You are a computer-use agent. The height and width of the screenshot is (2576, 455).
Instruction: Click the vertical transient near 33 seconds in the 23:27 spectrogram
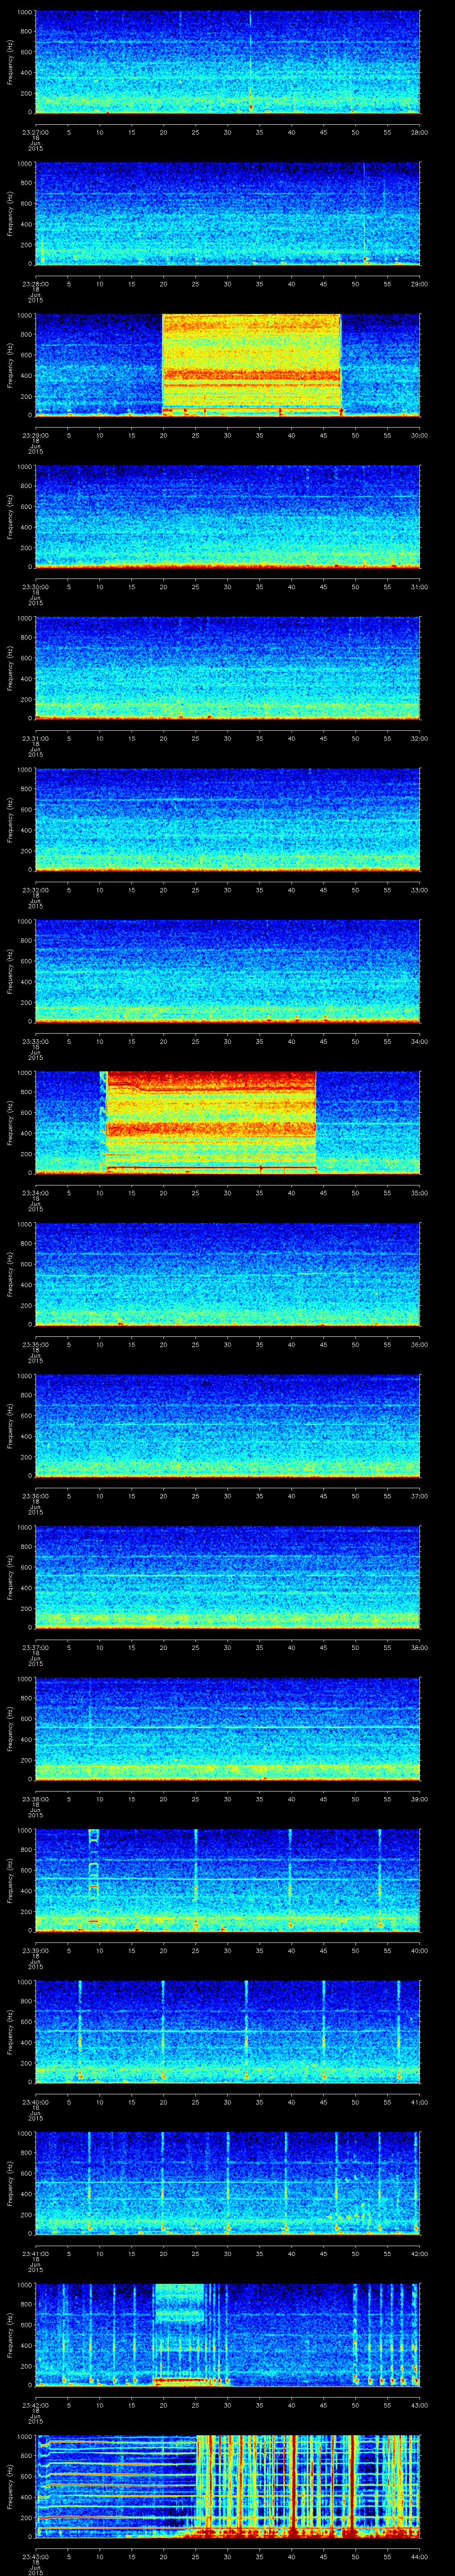point(250,62)
